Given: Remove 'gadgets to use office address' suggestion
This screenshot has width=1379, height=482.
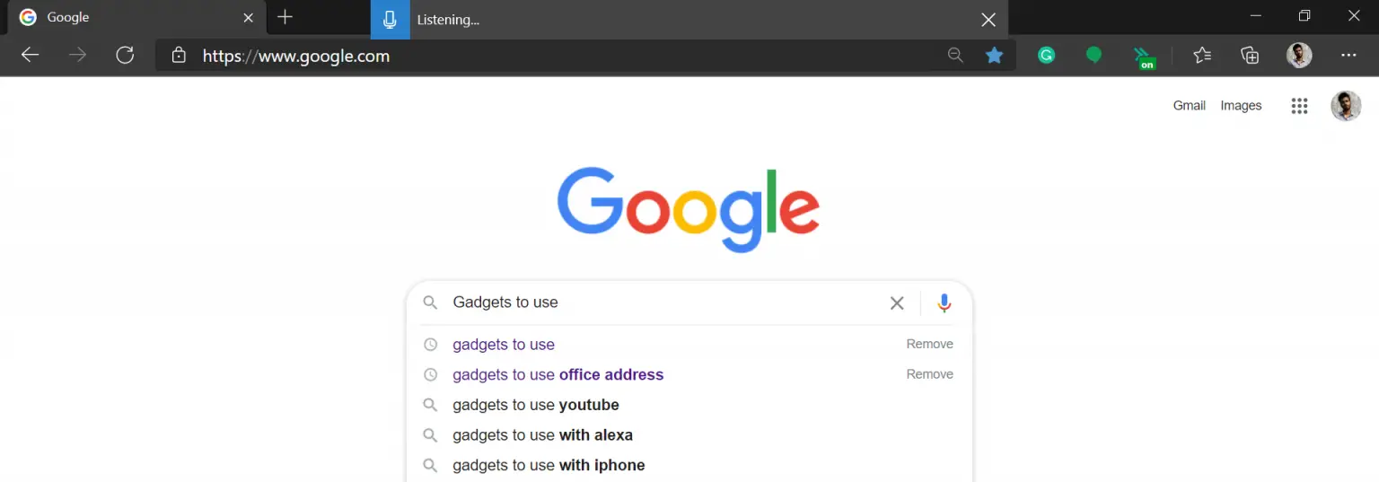Looking at the screenshot, I should (929, 374).
